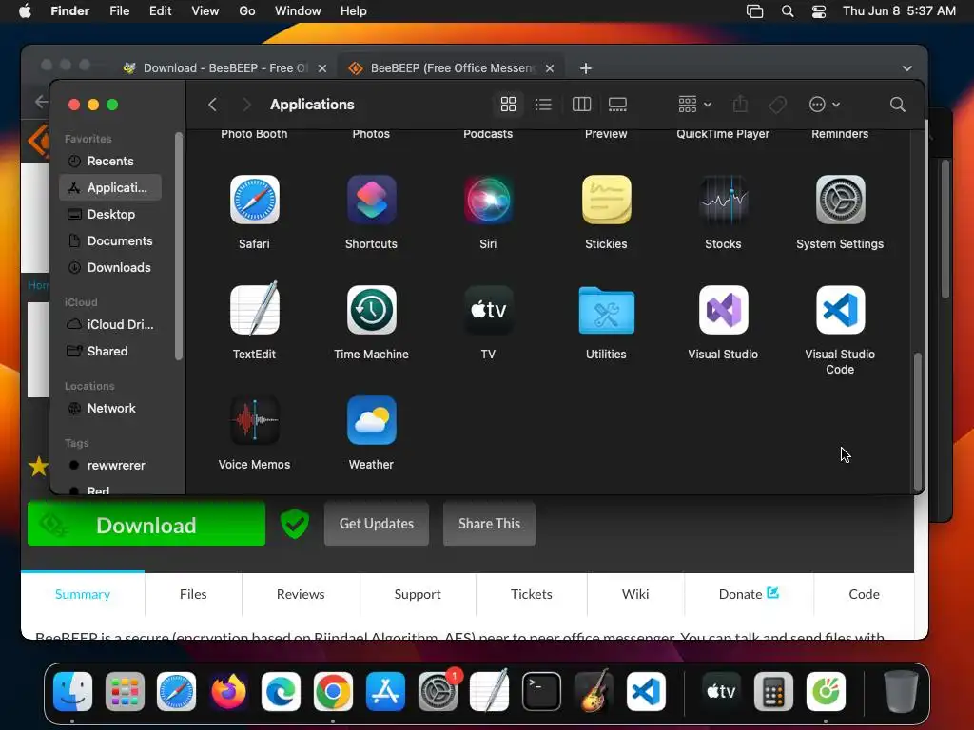Viewport: 974px width, 730px height.
Task: Open the App Store from the Dock
Action: [x=385, y=692]
